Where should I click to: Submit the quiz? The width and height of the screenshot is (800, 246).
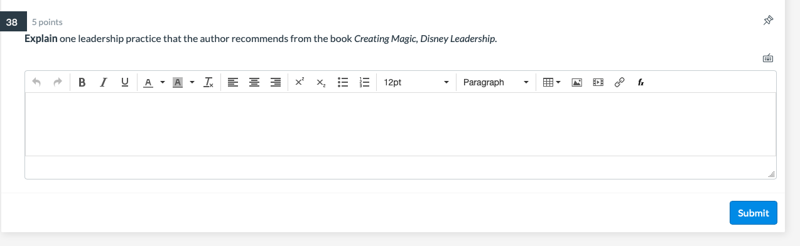tap(753, 213)
